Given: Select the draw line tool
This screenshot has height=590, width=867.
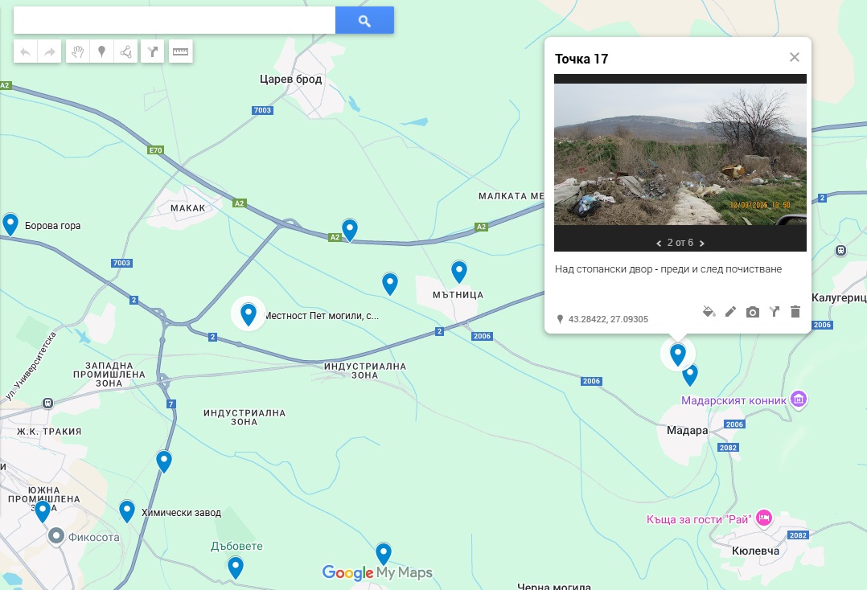Looking at the screenshot, I should click(125, 52).
